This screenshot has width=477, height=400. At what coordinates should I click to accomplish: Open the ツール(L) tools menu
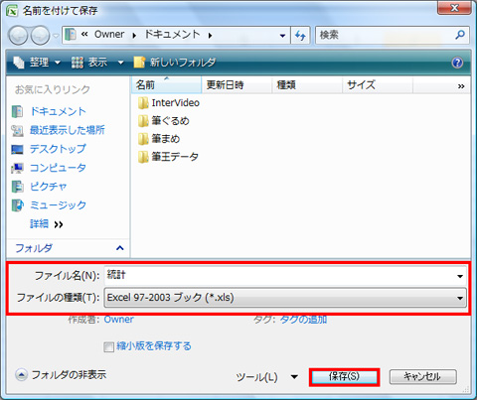(x=256, y=377)
